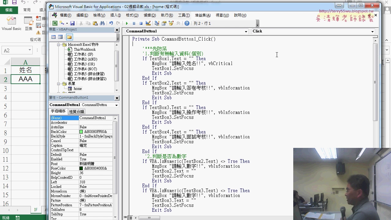Switch to 字母順序 properties tab

coord(58,111)
